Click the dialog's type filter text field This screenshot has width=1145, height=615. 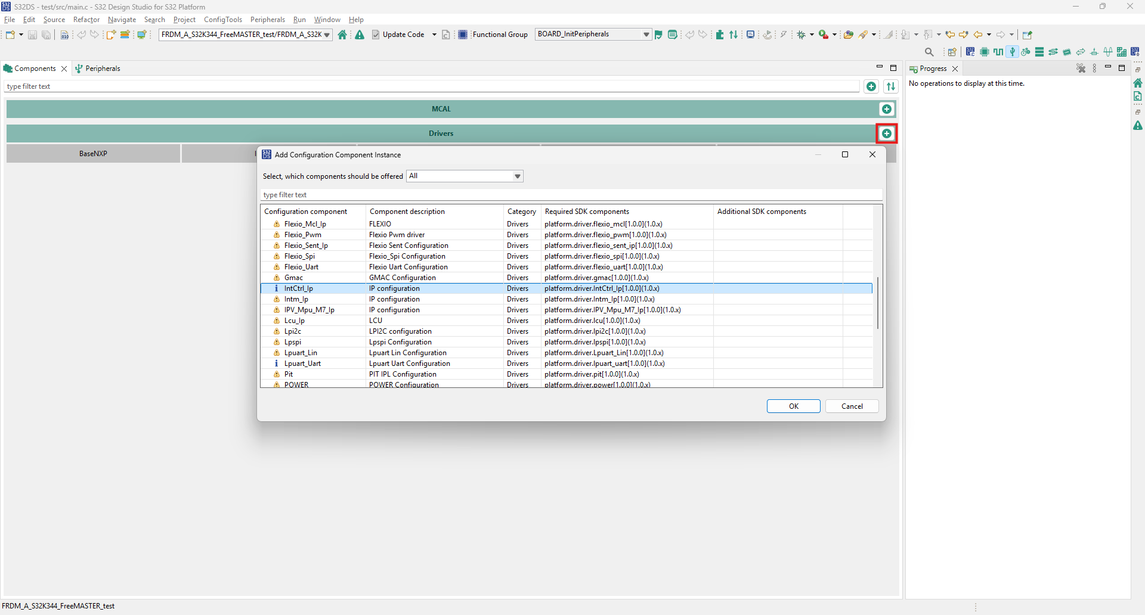click(x=571, y=195)
